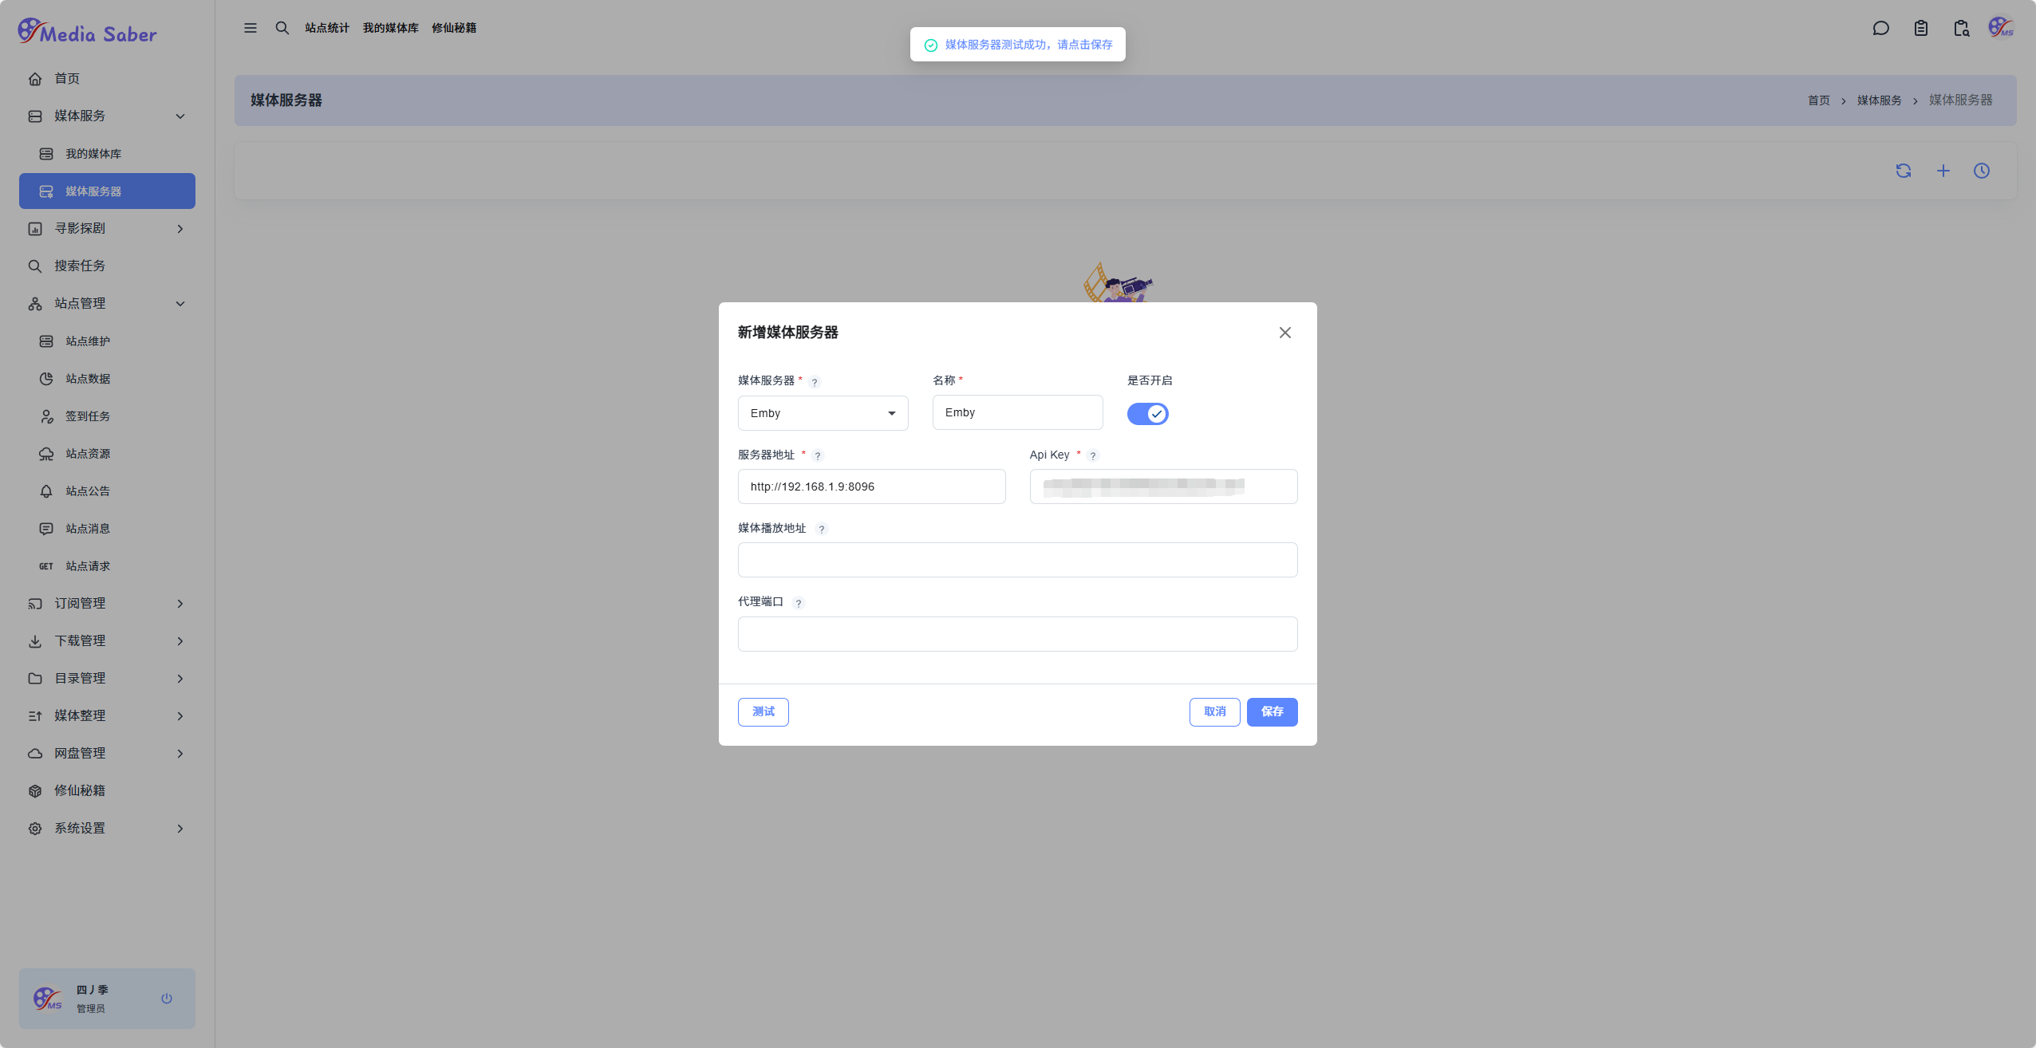Select 站点数据 in the sidebar

(88, 379)
